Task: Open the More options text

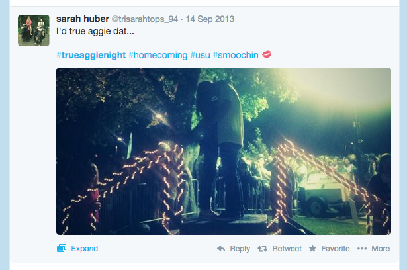Action: tap(381, 249)
